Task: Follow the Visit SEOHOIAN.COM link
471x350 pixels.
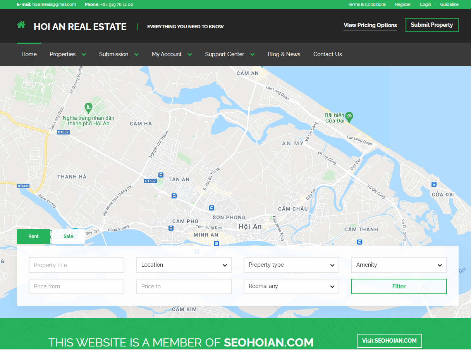Action: (389, 341)
